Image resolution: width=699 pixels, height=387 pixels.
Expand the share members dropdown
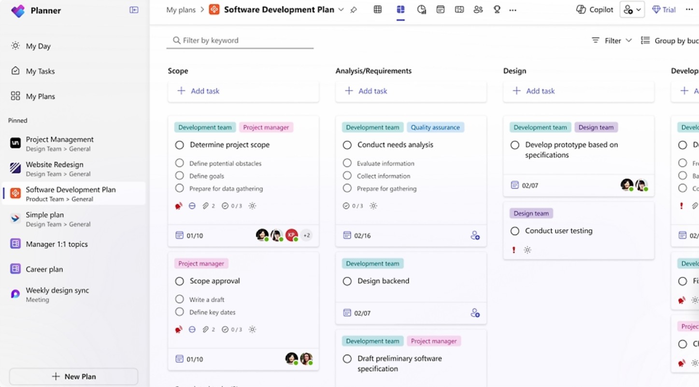coord(632,10)
